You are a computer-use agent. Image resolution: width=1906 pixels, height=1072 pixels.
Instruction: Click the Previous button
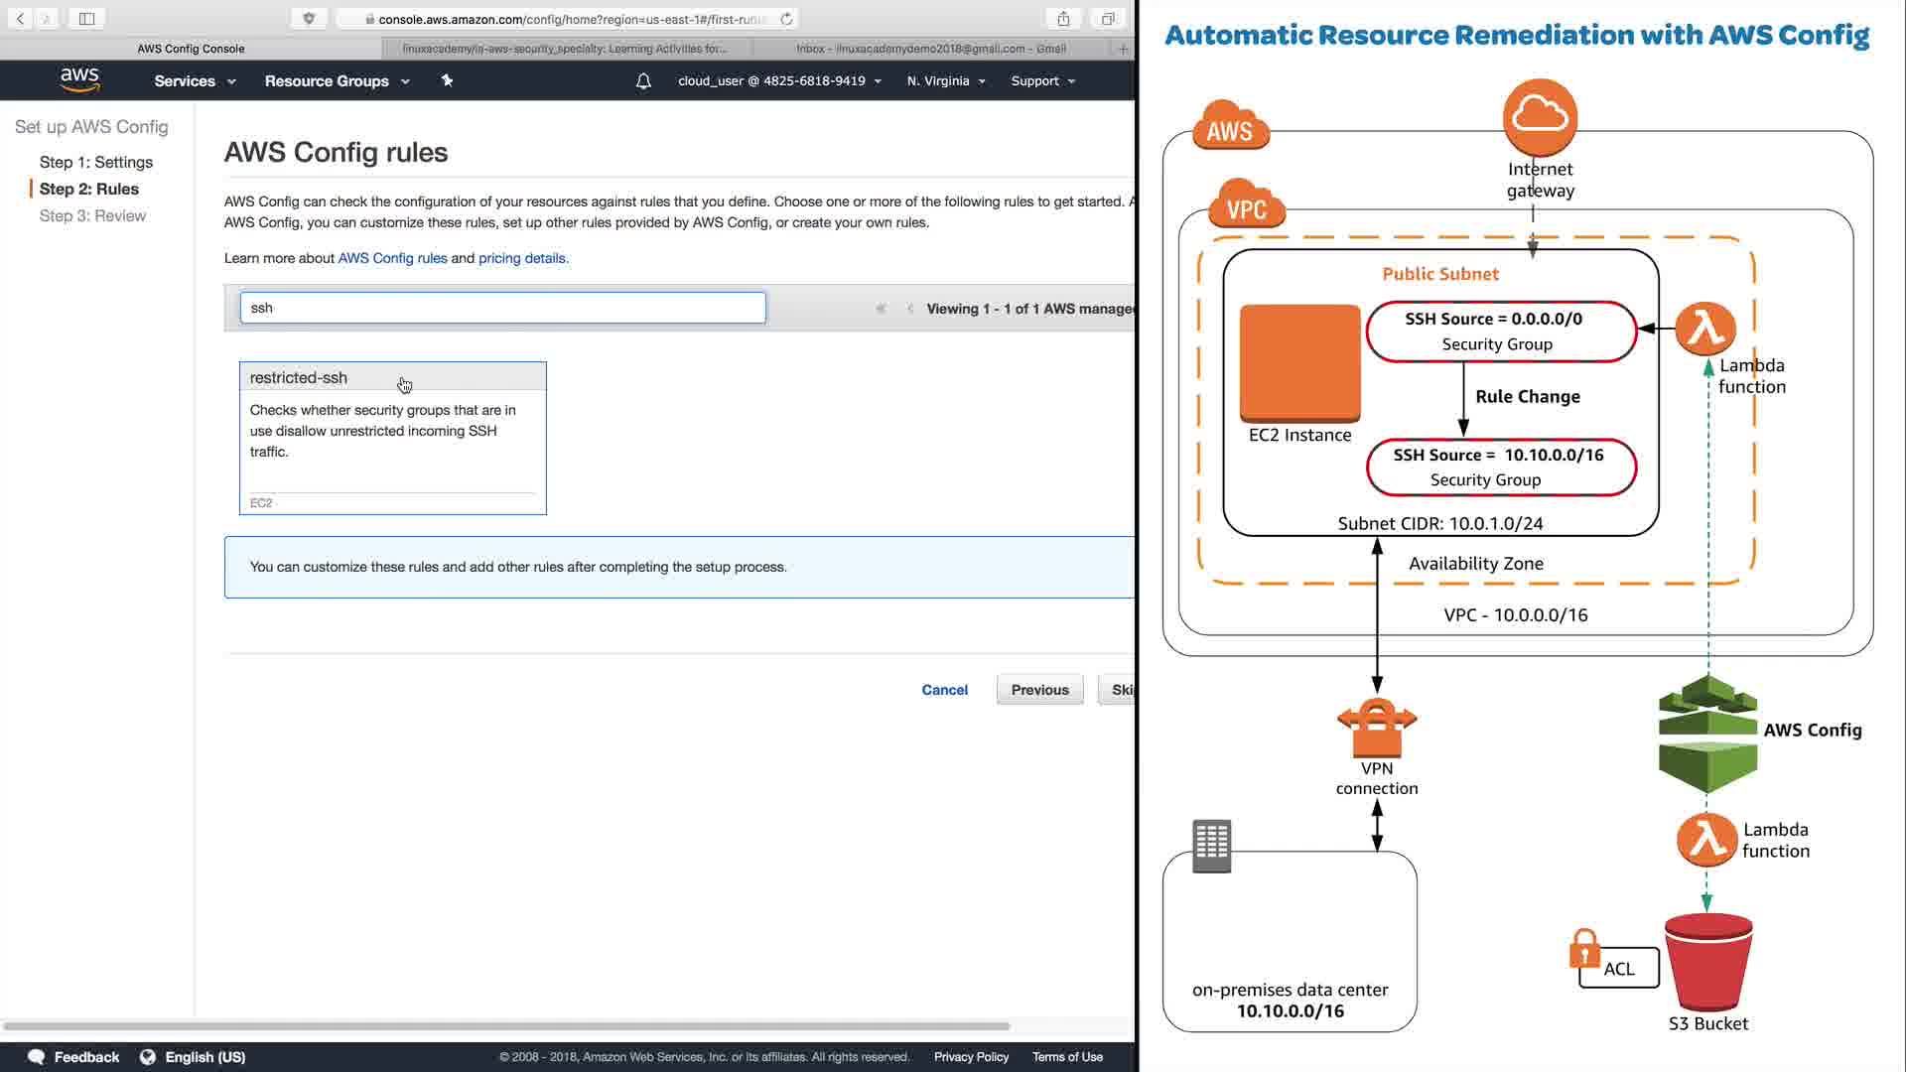click(1039, 690)
